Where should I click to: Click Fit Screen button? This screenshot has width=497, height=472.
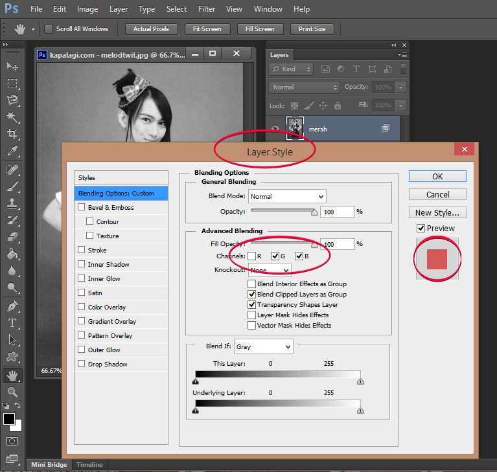pyautogui.click(x=207, y=29)
